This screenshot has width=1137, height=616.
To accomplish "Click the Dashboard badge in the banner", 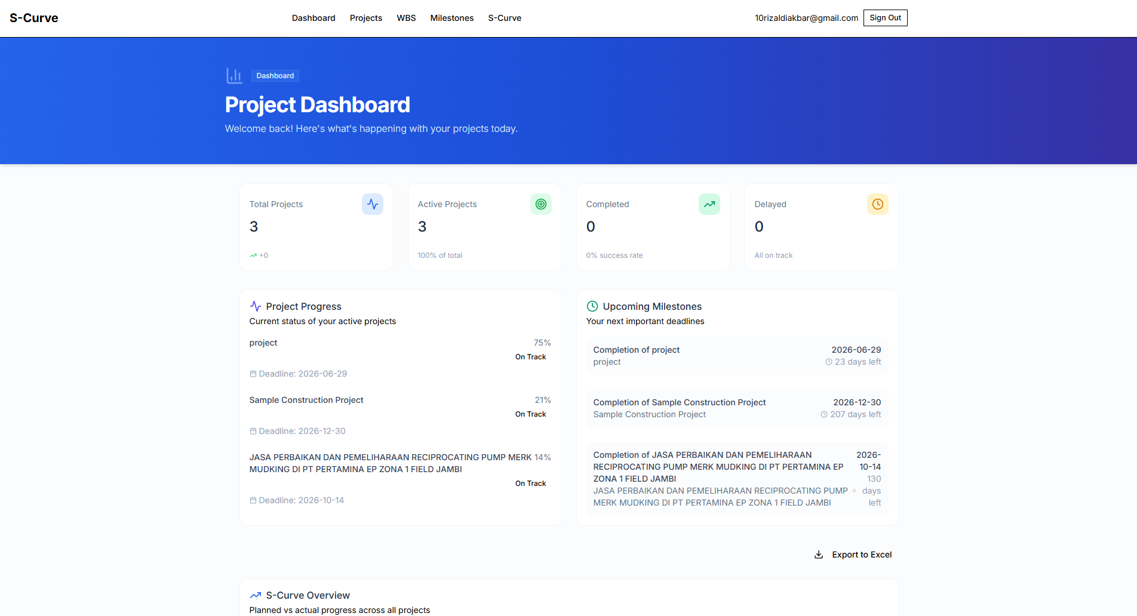I will point(275,76).
